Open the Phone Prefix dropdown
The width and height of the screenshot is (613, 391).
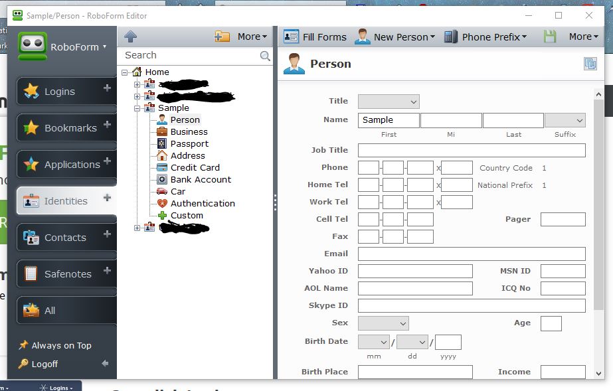485,37
